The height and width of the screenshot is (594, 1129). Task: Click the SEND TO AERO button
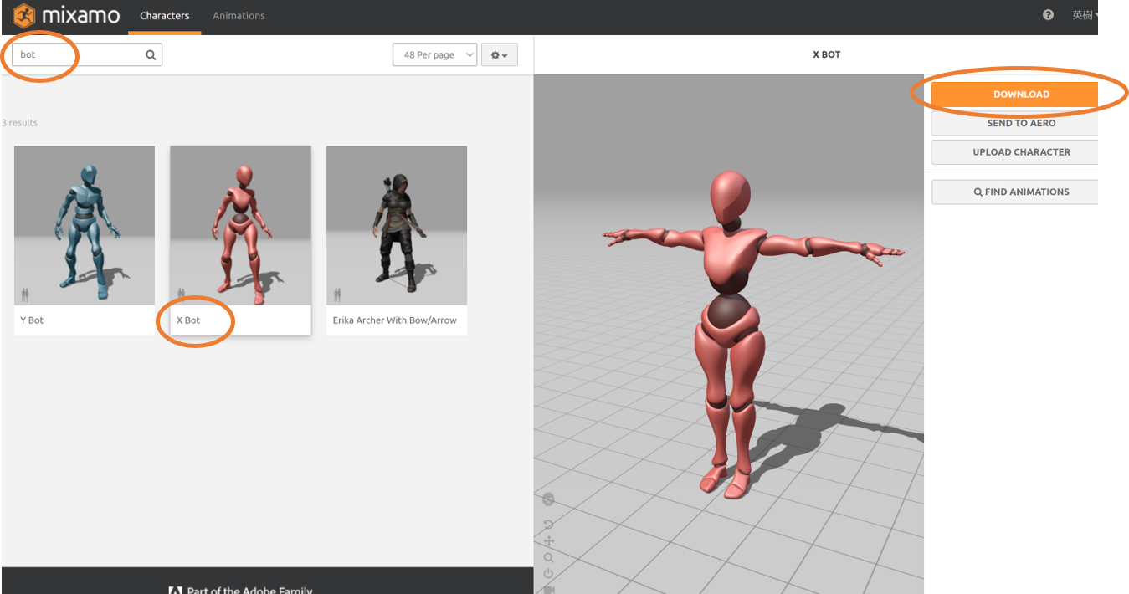click(x=1014, y=123)
